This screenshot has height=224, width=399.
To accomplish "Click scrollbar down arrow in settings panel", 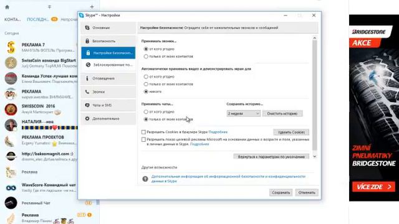I will [x=314, y=157].
